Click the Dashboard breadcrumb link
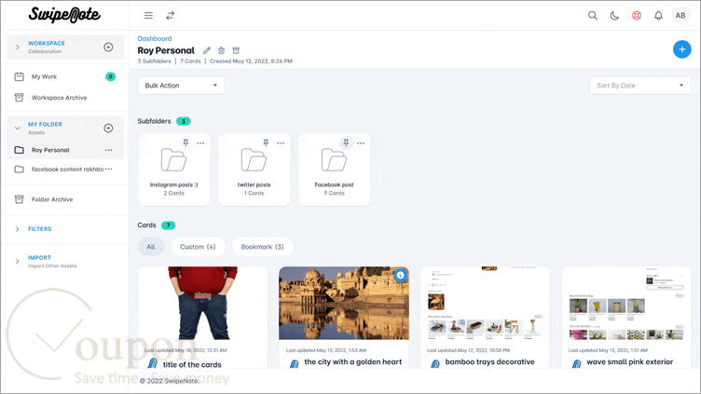This screenshot has height=394, width=701. tap(154, 38)
